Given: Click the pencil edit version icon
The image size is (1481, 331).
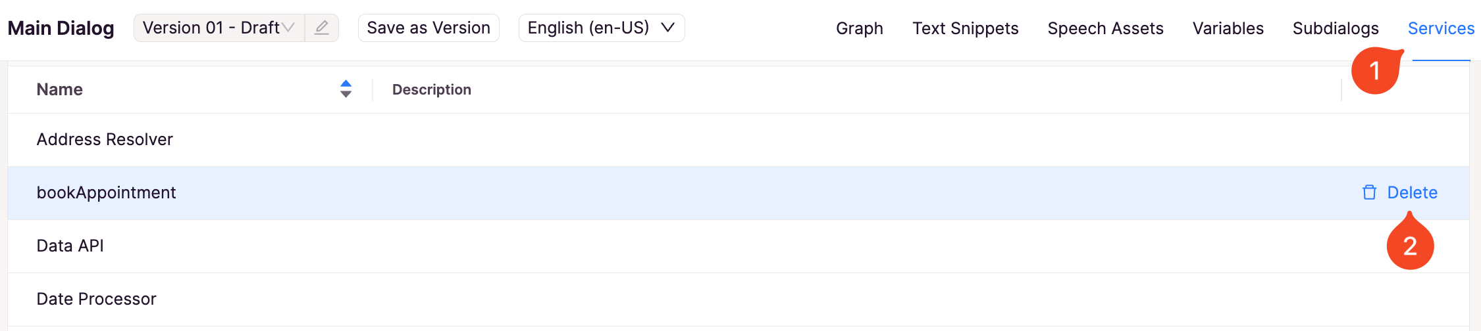Looking at the screenshot, I should point(321,28).
